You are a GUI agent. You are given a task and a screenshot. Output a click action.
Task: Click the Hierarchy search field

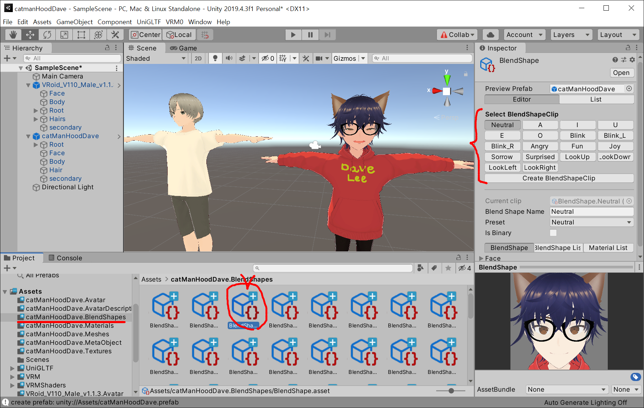click(x=72, y=58)
